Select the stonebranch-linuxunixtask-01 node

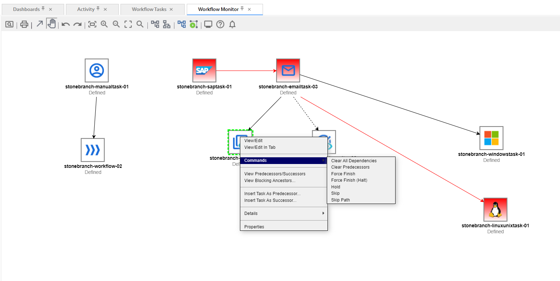click(495, 210)
